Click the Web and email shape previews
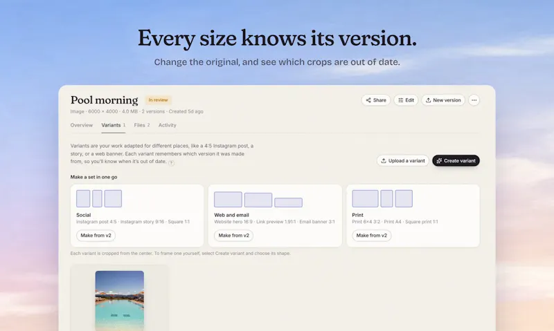This screenshot has width=554, height=331. tap(258, 200)
